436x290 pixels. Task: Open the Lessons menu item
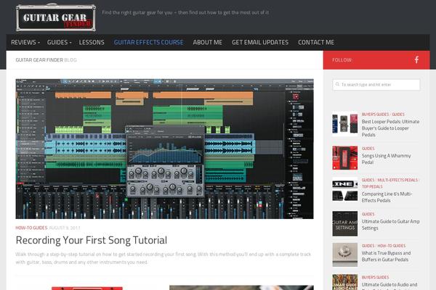[92, 42]
